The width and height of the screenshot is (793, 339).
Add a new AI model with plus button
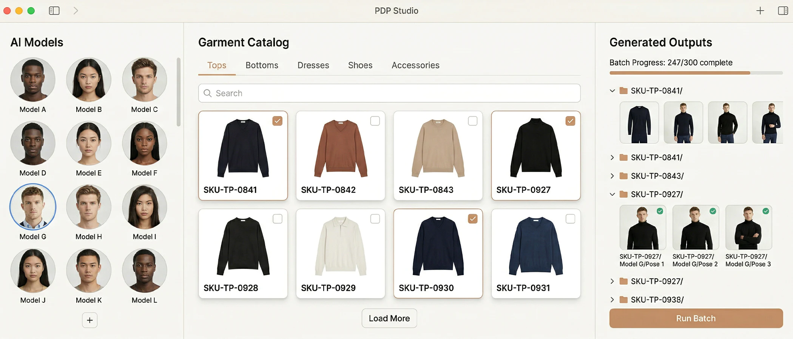(89, 320)
